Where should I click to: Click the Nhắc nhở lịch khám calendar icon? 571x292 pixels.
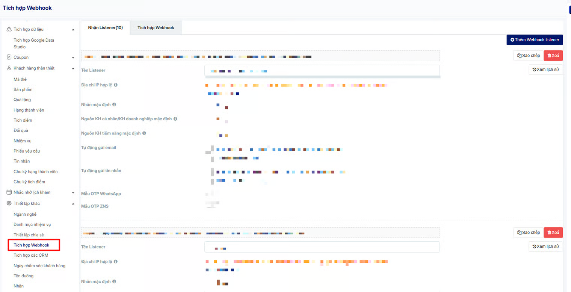[x=9, y=192]
